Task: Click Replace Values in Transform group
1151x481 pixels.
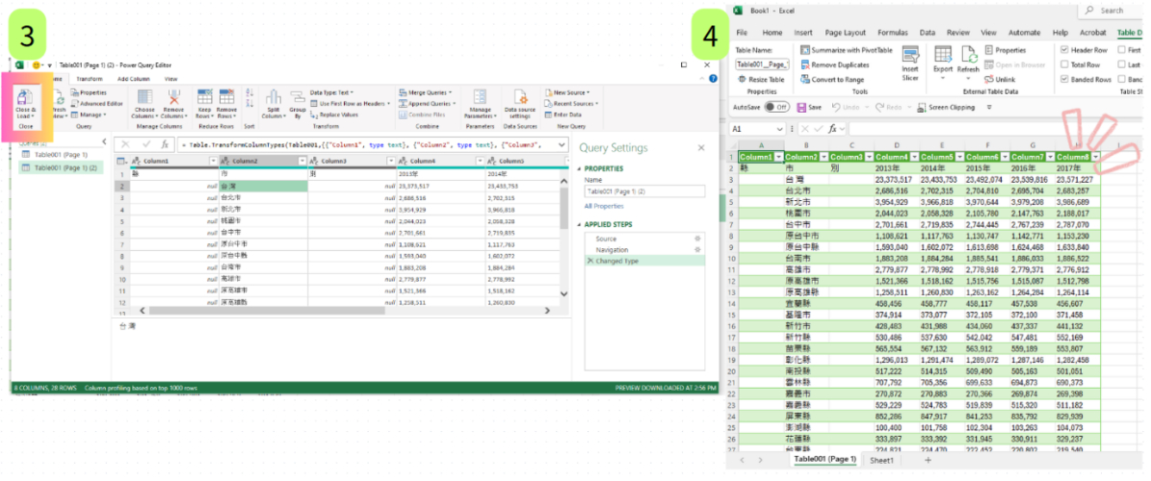Action: (335, 114)
